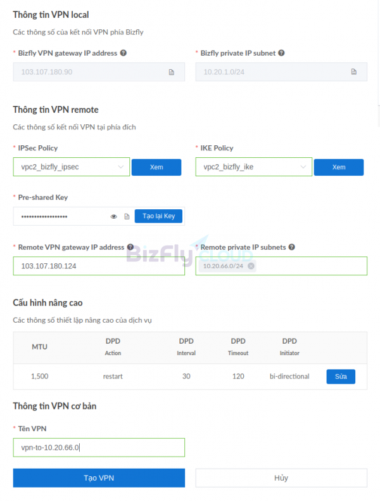
Task: Open help for Bizfly private IP subnet
Action: coord(281,53)
